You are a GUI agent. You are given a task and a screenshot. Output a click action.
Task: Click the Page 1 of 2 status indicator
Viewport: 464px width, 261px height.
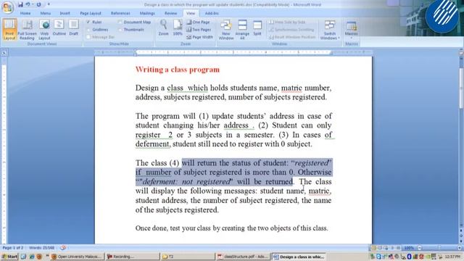(13, 248)
